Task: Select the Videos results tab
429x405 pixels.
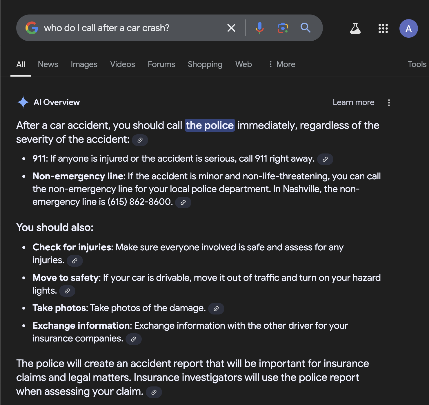Action: tap(123, 64)
